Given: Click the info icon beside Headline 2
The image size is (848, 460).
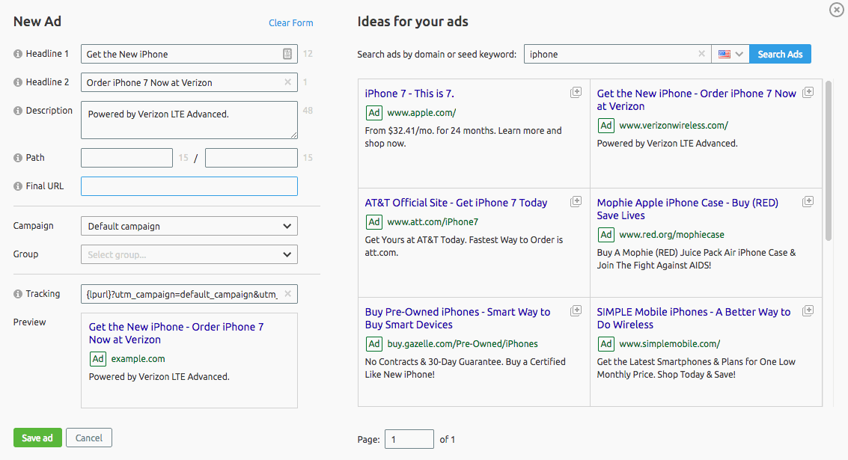Looking at the screenshot, I should coord(18,82).
